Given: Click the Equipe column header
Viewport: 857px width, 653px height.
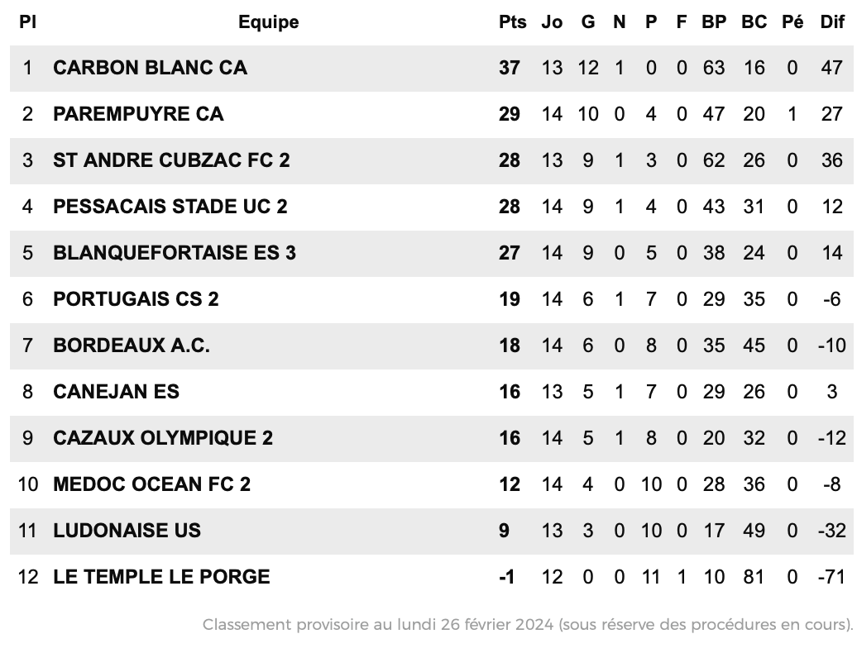Looking at the screenshot, I should pyautogui.click(x=268, y=22).
